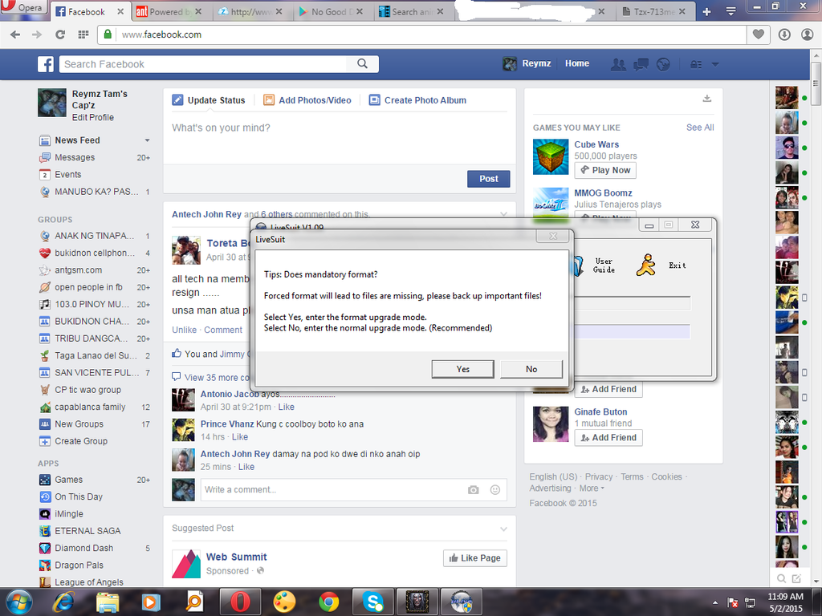Open Opera Speed Dial grid icon
The image size is (822, 616).
[83, 34]
